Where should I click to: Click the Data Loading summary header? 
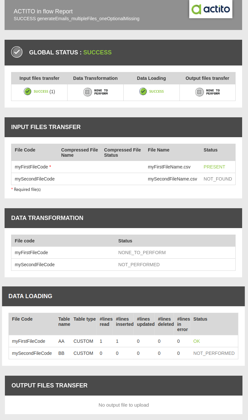(151, 78)
